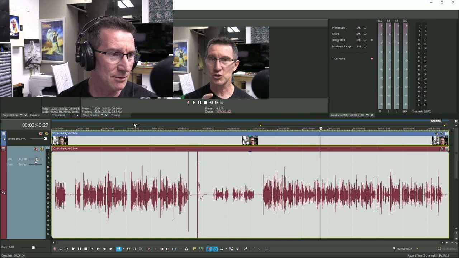Adjust the audio track Vol slider handle
Image resolution: width=459 pixels, height=258 pixels.
pos(37,159)
